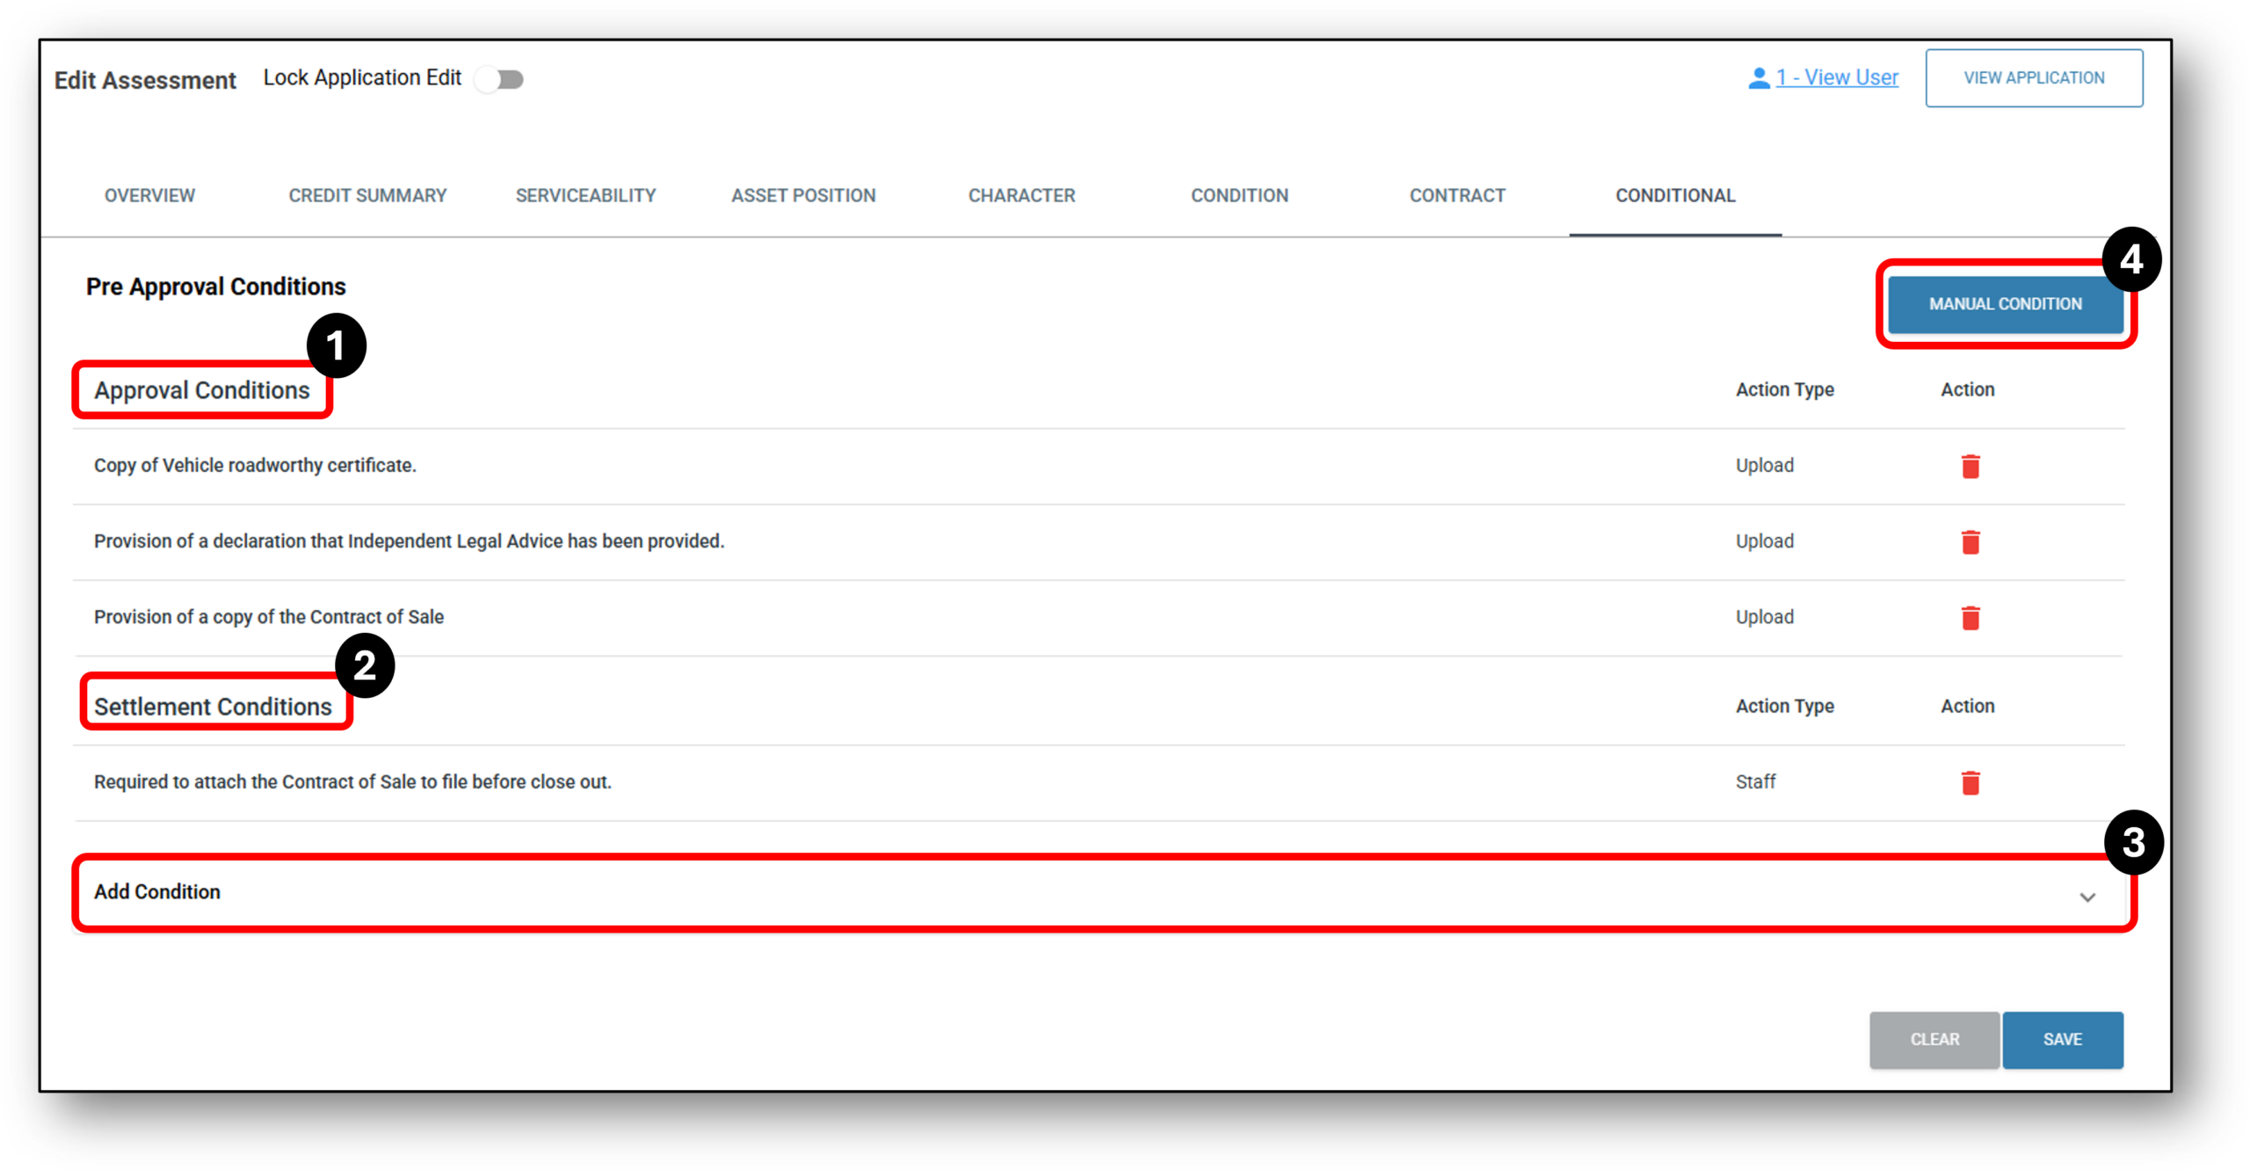View the Asset Position tab
2250x1170 pixels.
802,195
